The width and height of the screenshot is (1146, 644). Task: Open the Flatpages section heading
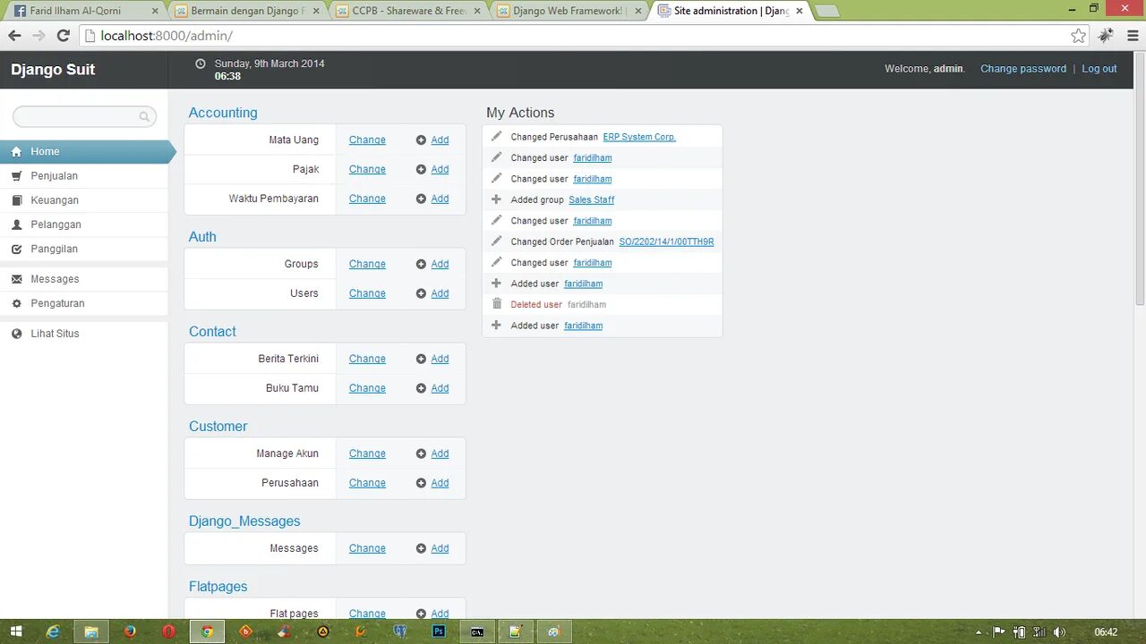tap(218, 587)
